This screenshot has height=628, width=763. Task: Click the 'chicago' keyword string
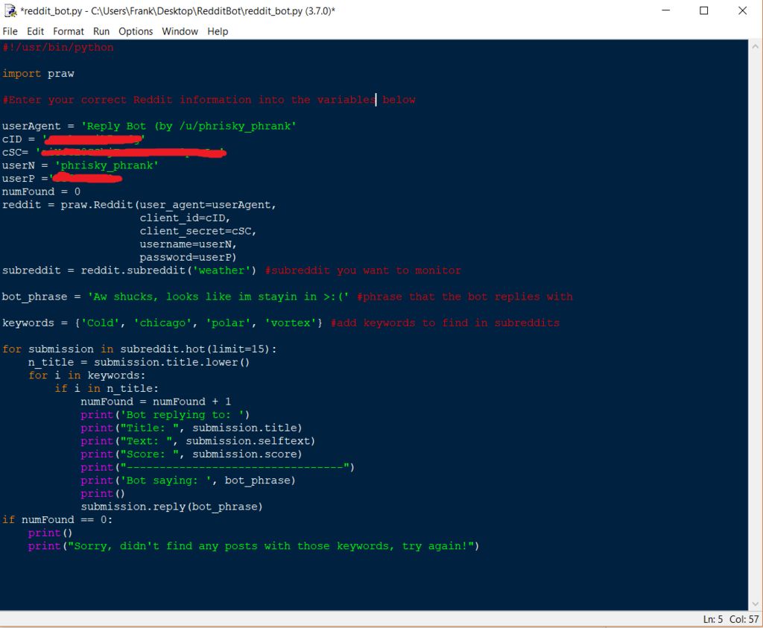pyautogui.click(x=162, y=323)
